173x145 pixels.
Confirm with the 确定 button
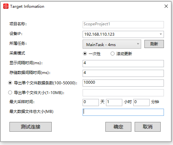click(118, 127)
